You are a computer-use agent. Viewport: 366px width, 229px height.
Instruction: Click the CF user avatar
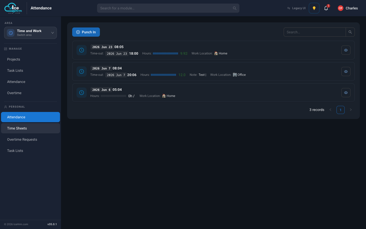(x=341, y=8)
